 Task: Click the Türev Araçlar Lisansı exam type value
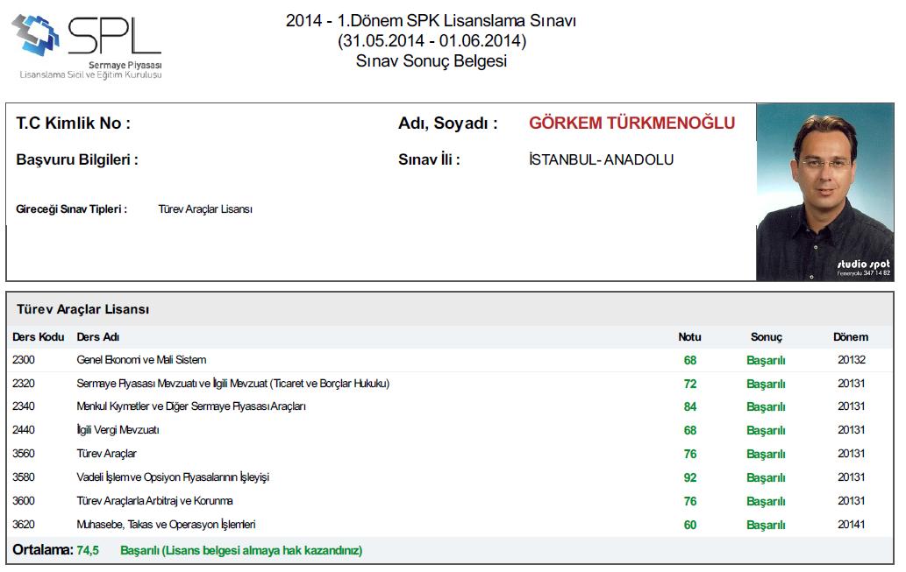(x=205, y=209)
